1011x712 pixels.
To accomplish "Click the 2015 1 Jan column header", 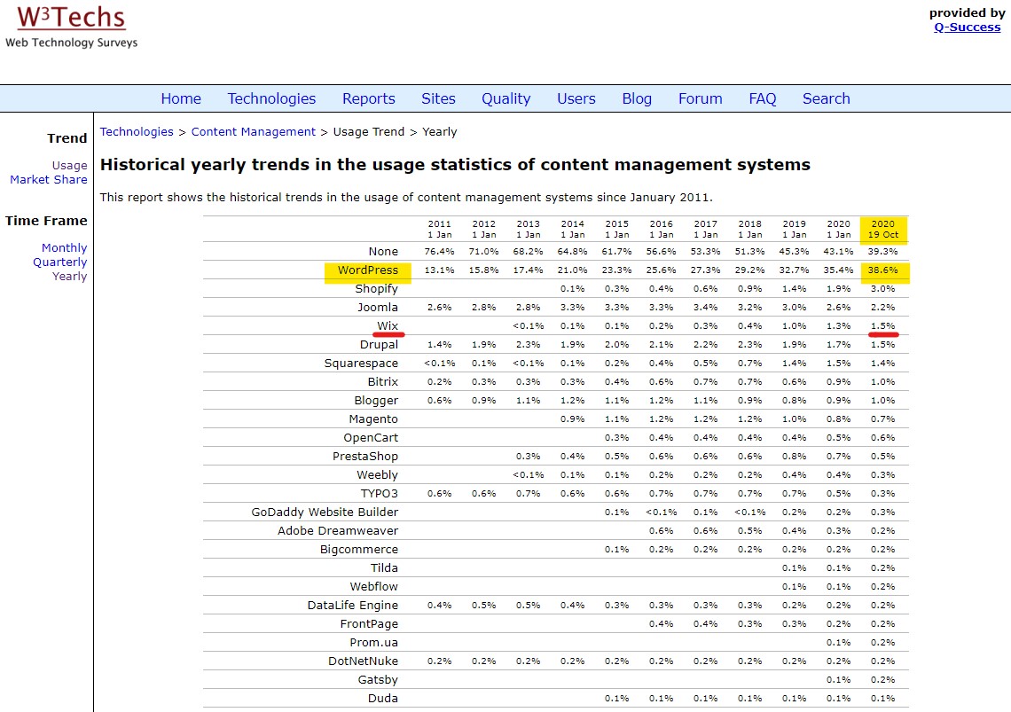I will coord(616,230).
